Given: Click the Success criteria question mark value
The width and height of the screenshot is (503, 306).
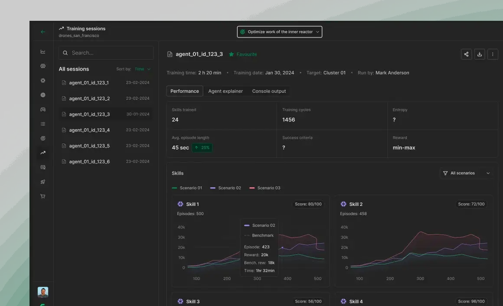Looking at the screenshot, I should click(x=284, y=147).
